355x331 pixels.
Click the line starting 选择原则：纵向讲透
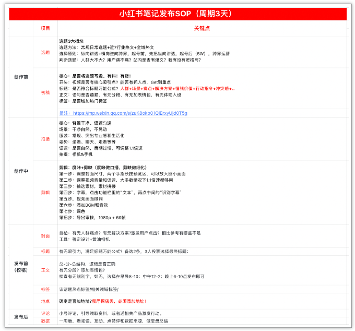[145, 54]
